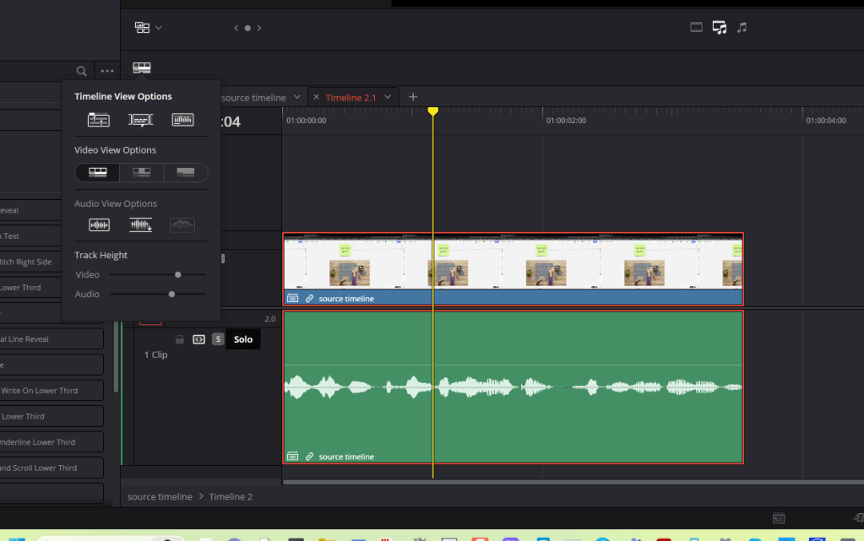This screenshot has width=864, height=541.
Task: Click the yellow playhead marker
Action: 433,111
